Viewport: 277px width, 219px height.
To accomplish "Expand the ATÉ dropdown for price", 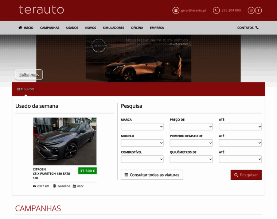I will tap(240, 127).
